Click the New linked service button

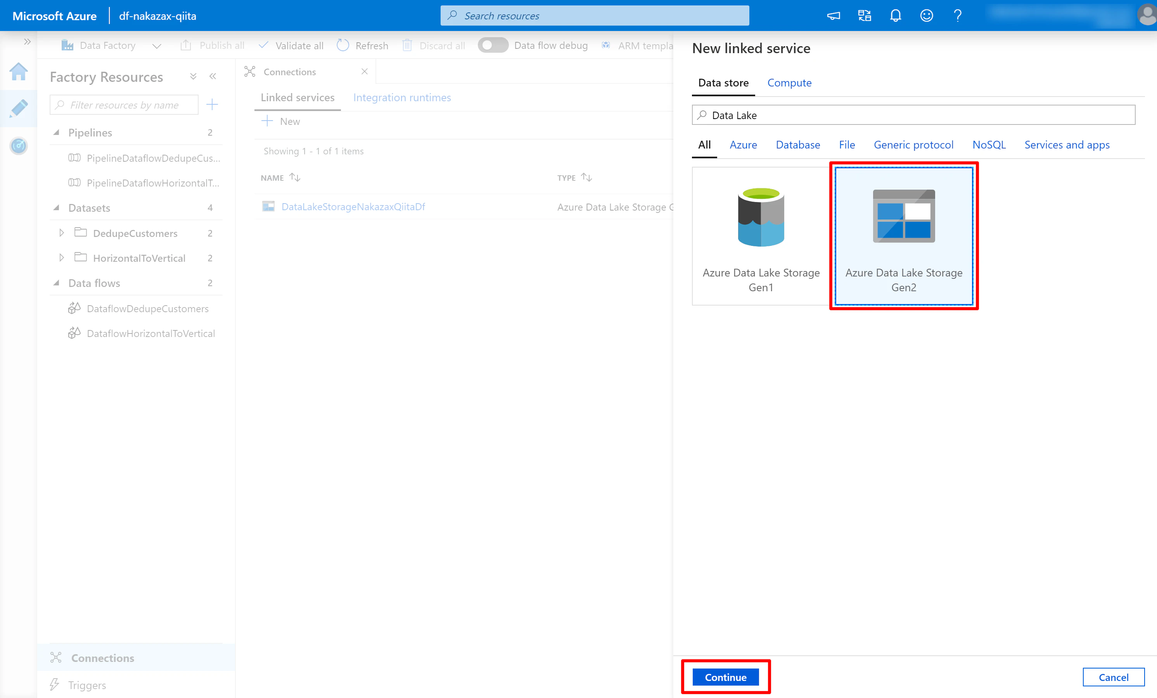pyautogui.click(x=281, y=121)
